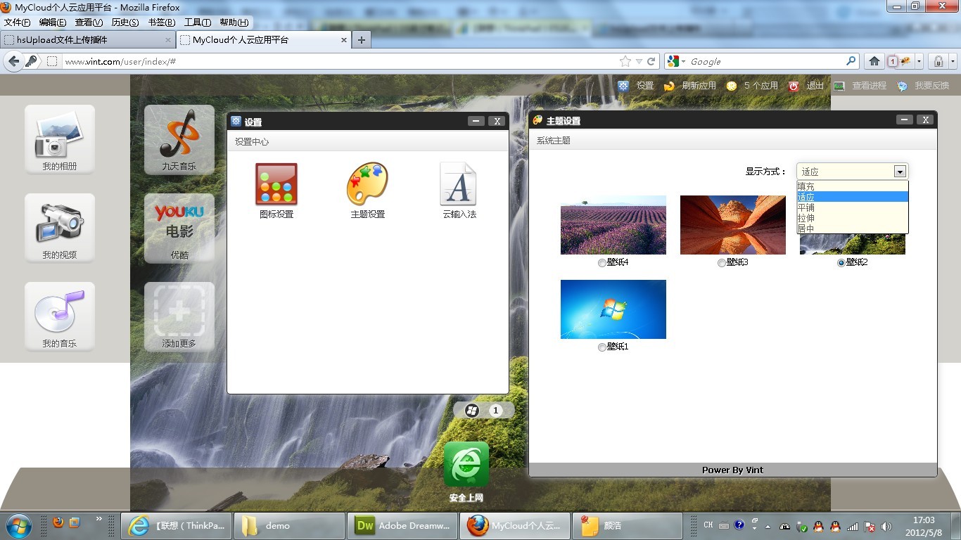
Task: Select the 壁纸1 radio button
Action: tap(602, 347)
